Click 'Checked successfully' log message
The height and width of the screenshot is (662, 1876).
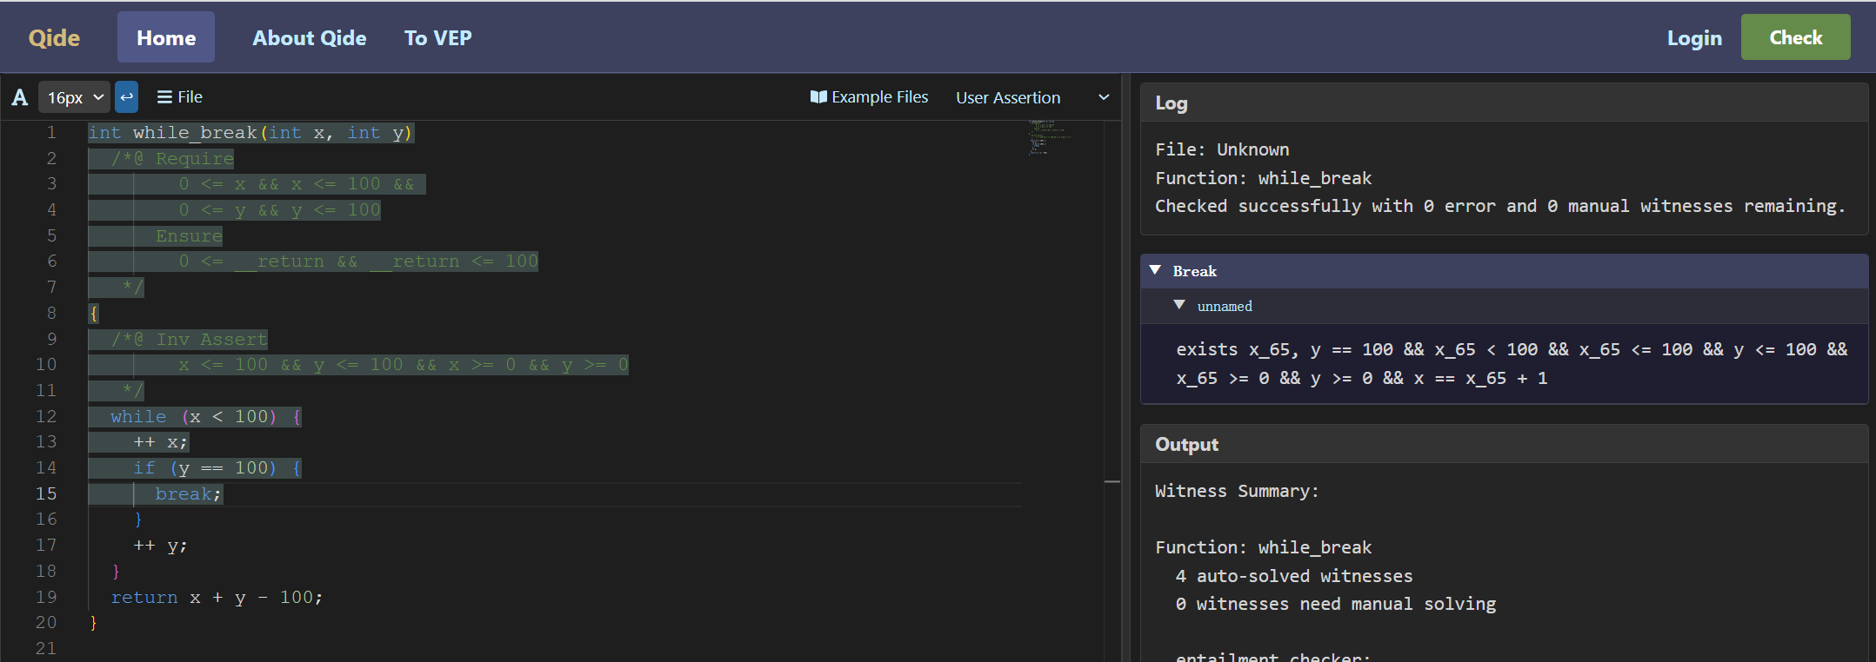(x=1499, y=206)
